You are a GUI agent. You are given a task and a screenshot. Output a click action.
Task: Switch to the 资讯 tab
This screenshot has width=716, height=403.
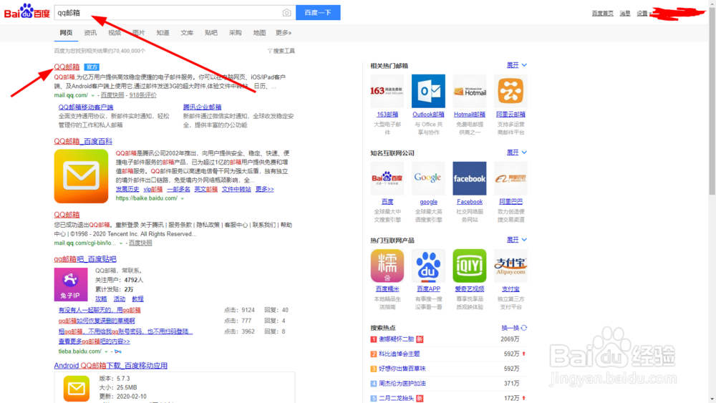pyautogui.click(x=90, y=33)
